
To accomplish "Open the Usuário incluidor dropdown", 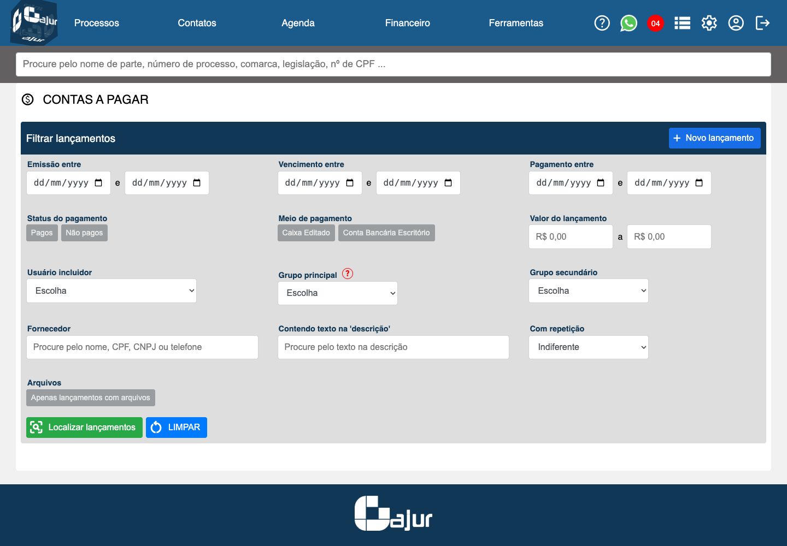I will point(111,291).
